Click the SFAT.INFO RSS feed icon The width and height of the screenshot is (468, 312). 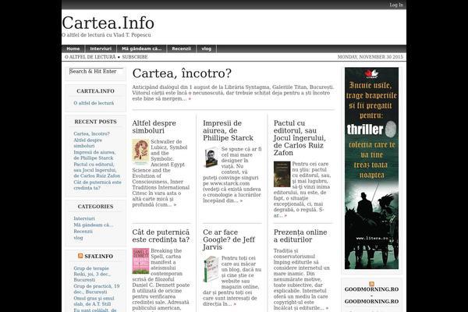tap(80, 256)
